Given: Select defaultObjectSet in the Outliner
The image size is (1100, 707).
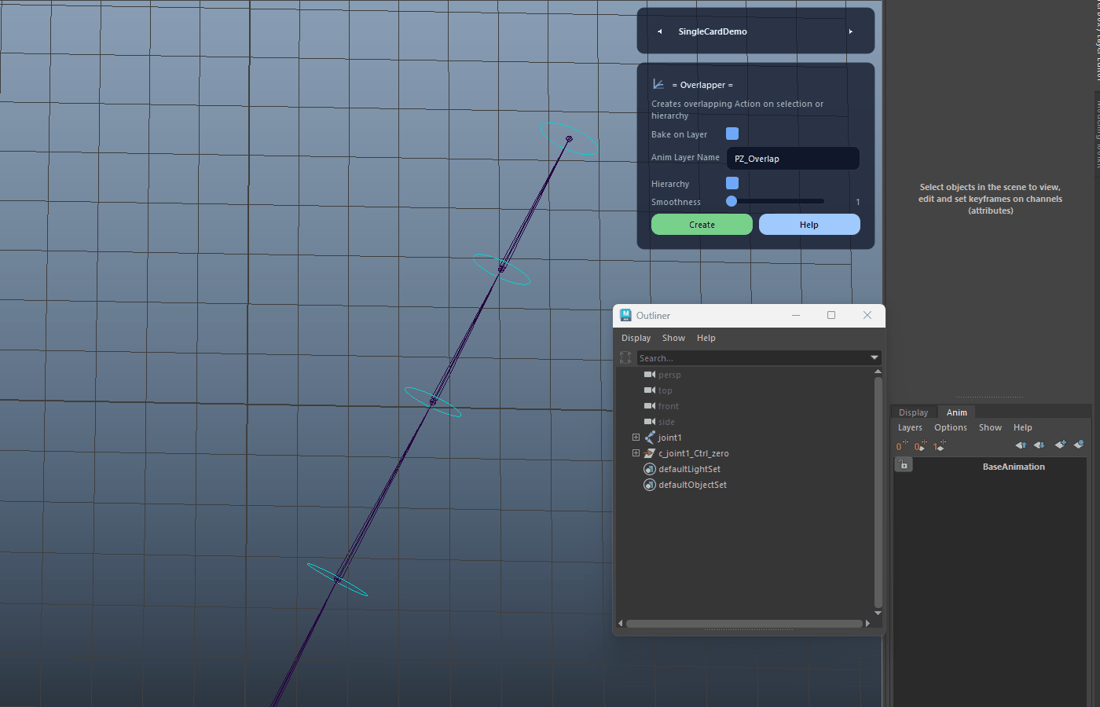Looking at the screenshot, I should (x=692, y=485).
